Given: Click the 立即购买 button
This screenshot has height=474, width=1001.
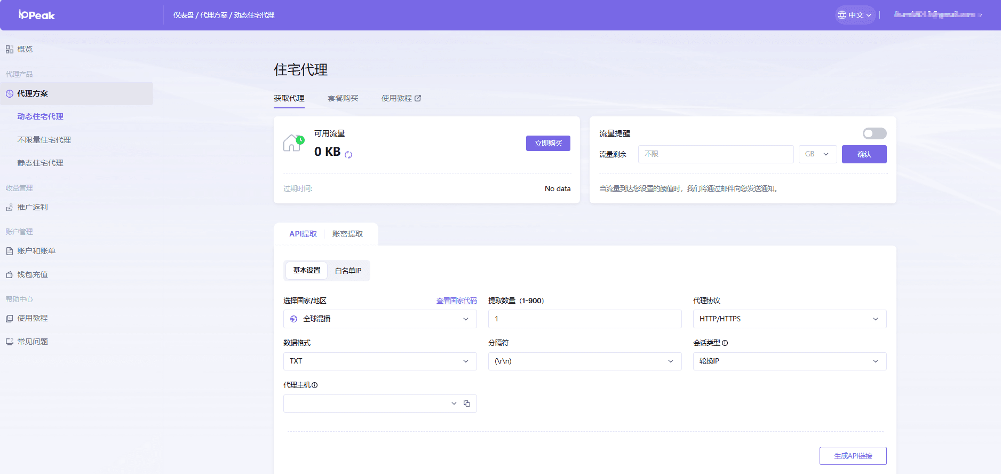Looking at the screenshot, I should 548,143.
